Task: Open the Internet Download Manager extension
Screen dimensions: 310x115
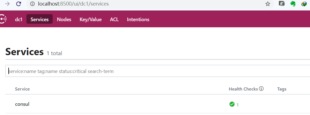Action: (304, 4)
